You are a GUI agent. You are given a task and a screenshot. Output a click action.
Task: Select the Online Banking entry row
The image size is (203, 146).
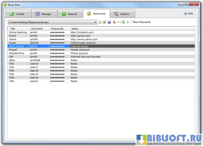tap(18, 32)
